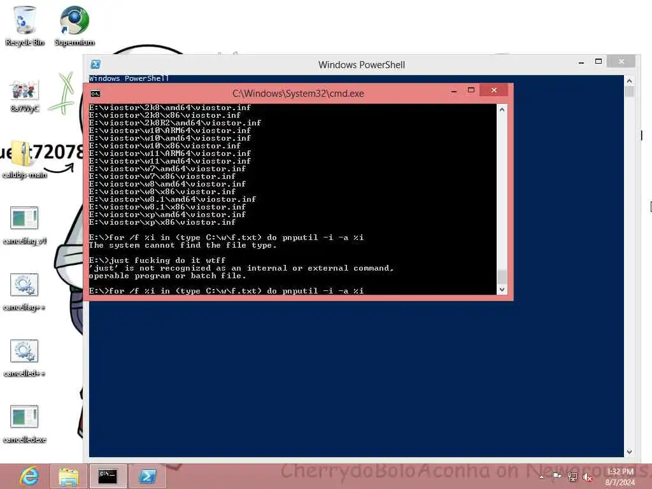This screenshot has height=489, width=652.
Task: Maximize the cmd.exe window
Action: click(x=471, y=90)
